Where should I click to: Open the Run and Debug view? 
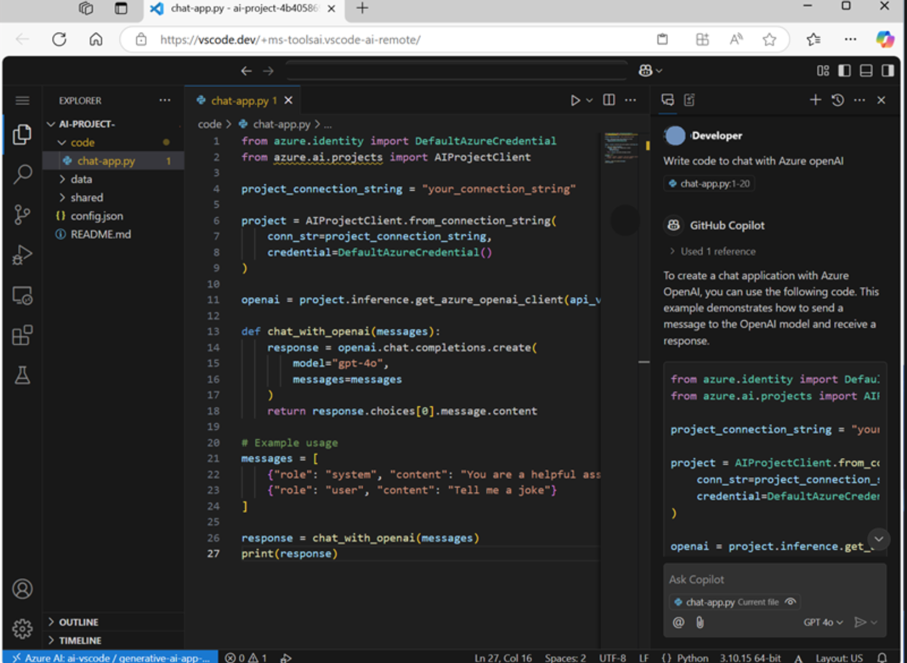pos(22,254)
